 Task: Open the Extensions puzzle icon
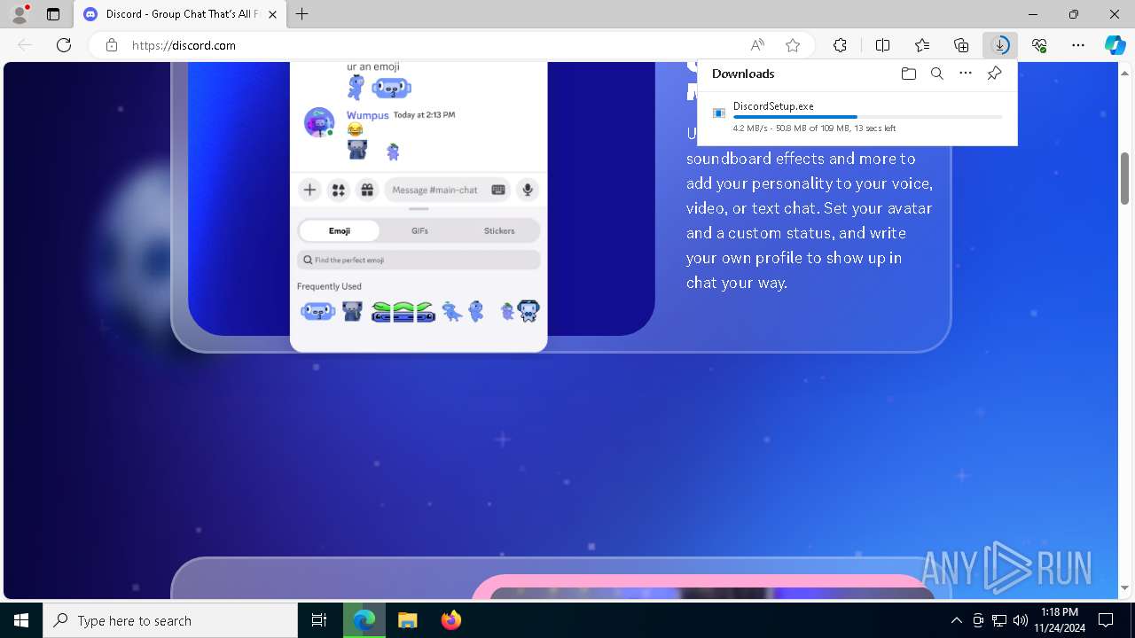[840, 45]
